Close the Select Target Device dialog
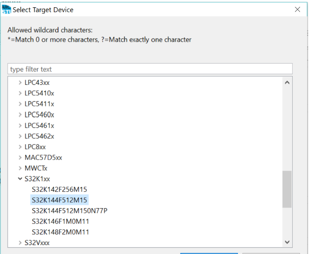Viewport: 309px width, 254px height. 297,9
